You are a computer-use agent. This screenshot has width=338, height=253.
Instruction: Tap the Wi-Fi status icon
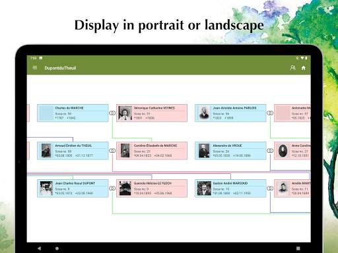pyautogui.click(x=302, y=58)
